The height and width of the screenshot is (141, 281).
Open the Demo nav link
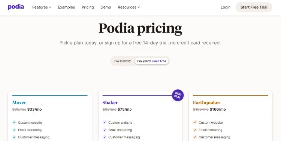click(x=106, y=7)
